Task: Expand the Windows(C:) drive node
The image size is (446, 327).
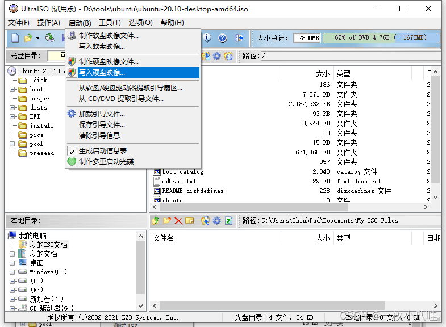Action: click(12, 272)
